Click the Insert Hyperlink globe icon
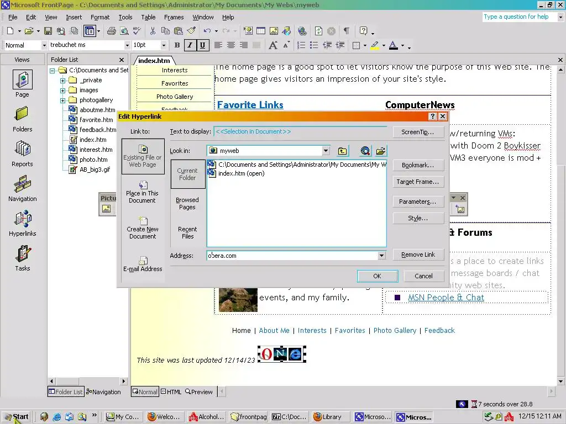The height and width of the screenshot is (424, 566). point(302,31)
